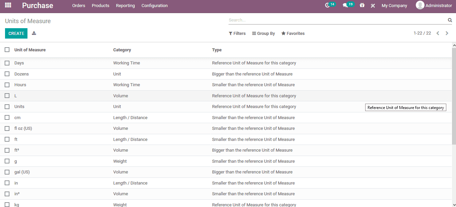This screenshot has height=207, width=456.
Task: Tick the checkbox next to kg
Action: [7, 204]
